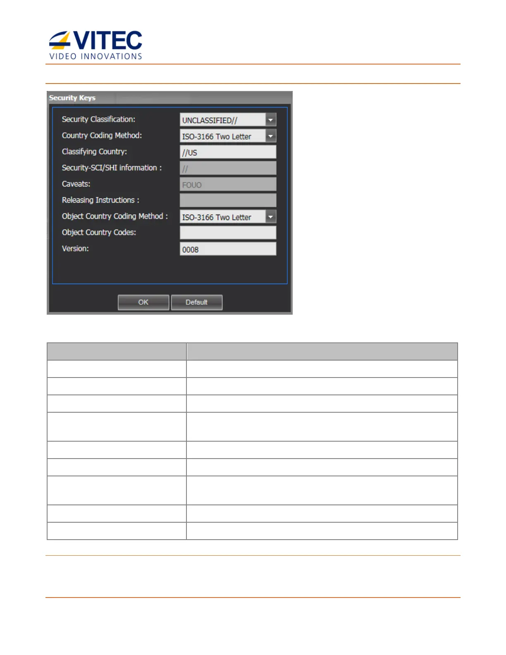This screenshot has width=506, height=655.
Task: Open the Security Classification dropdown
Action: (270, 120)
